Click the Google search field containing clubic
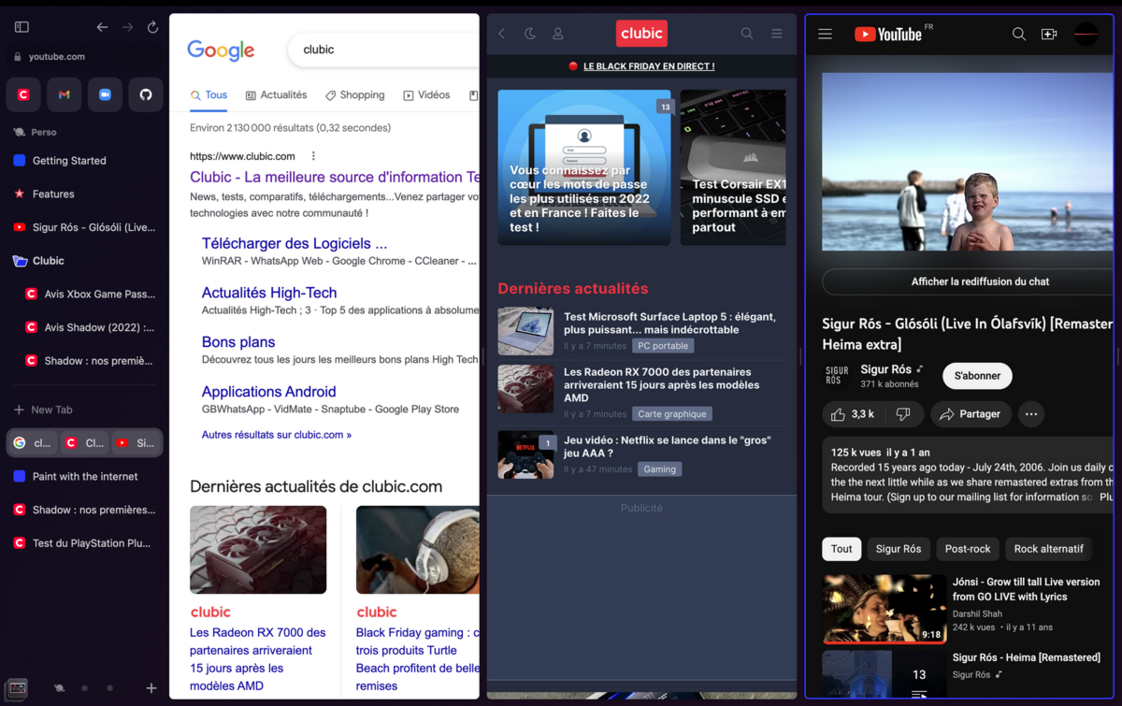Viewport: 1122px width, 706px height. point(383,50)
